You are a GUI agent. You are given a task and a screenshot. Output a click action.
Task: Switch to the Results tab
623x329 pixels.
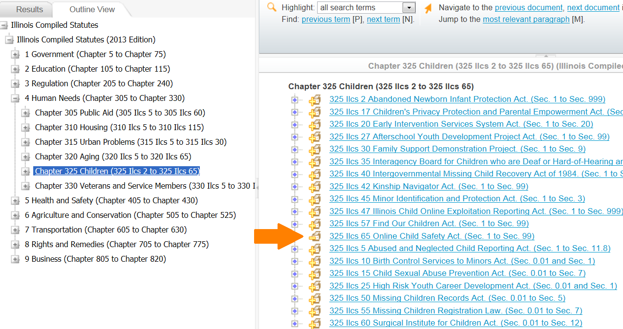[29, 9]
